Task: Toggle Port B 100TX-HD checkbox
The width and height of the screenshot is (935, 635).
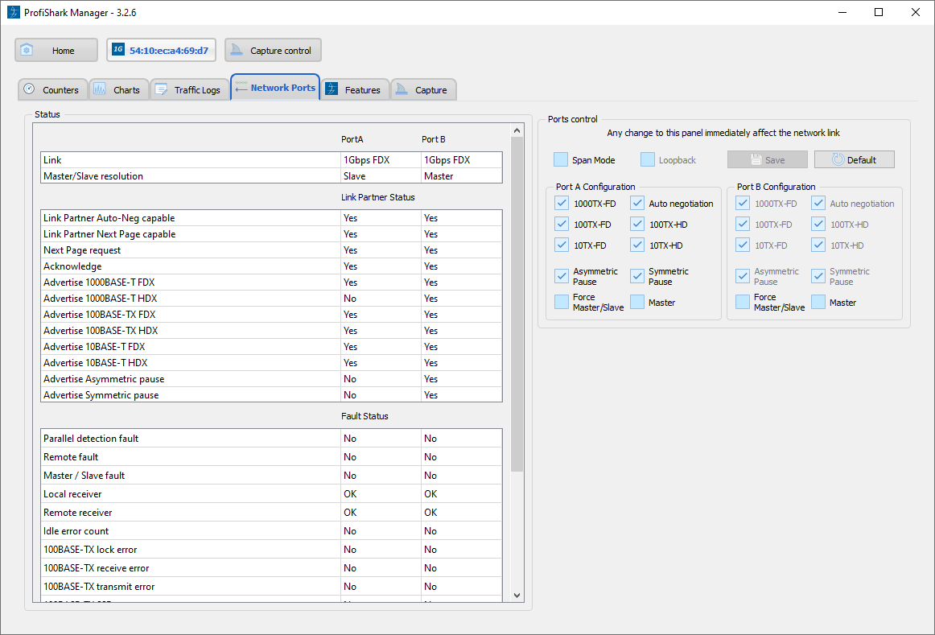Action: tap(818, 225)
